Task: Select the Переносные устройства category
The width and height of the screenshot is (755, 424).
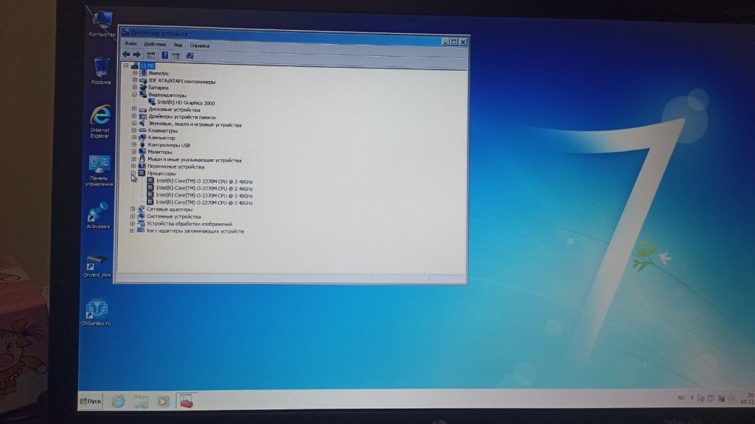Action: click(x=175, y=167)
